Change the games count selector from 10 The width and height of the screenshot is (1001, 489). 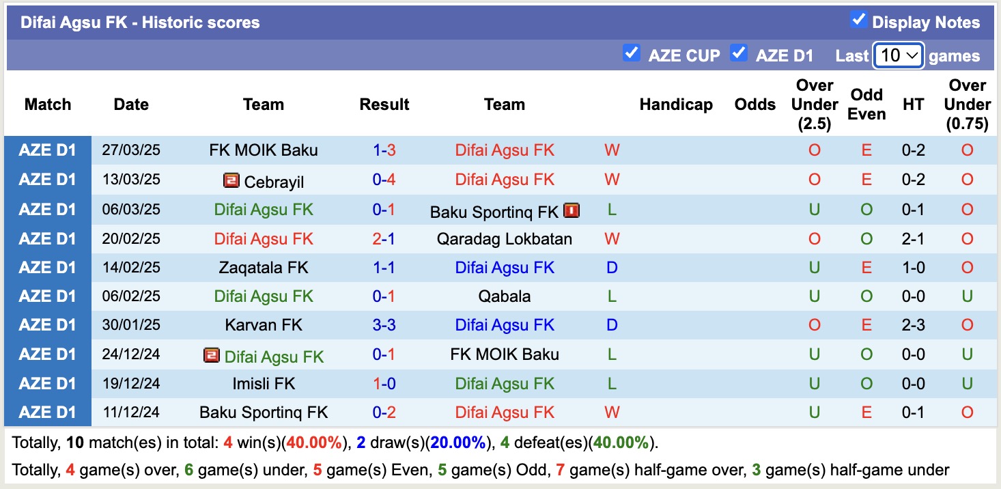pyautogui.click(x=898, y=55)
